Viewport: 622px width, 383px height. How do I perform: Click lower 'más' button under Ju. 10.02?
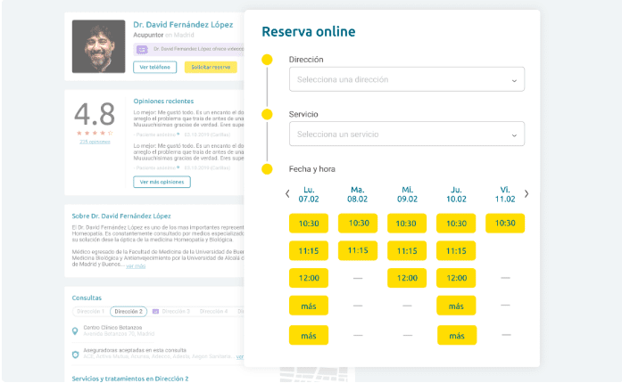(x=457, y=336)
